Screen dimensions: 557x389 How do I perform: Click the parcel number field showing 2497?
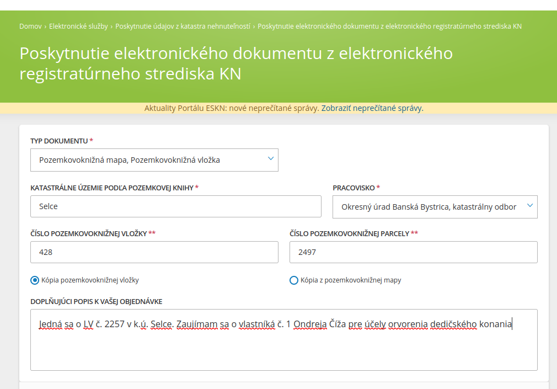pos(413,252)
